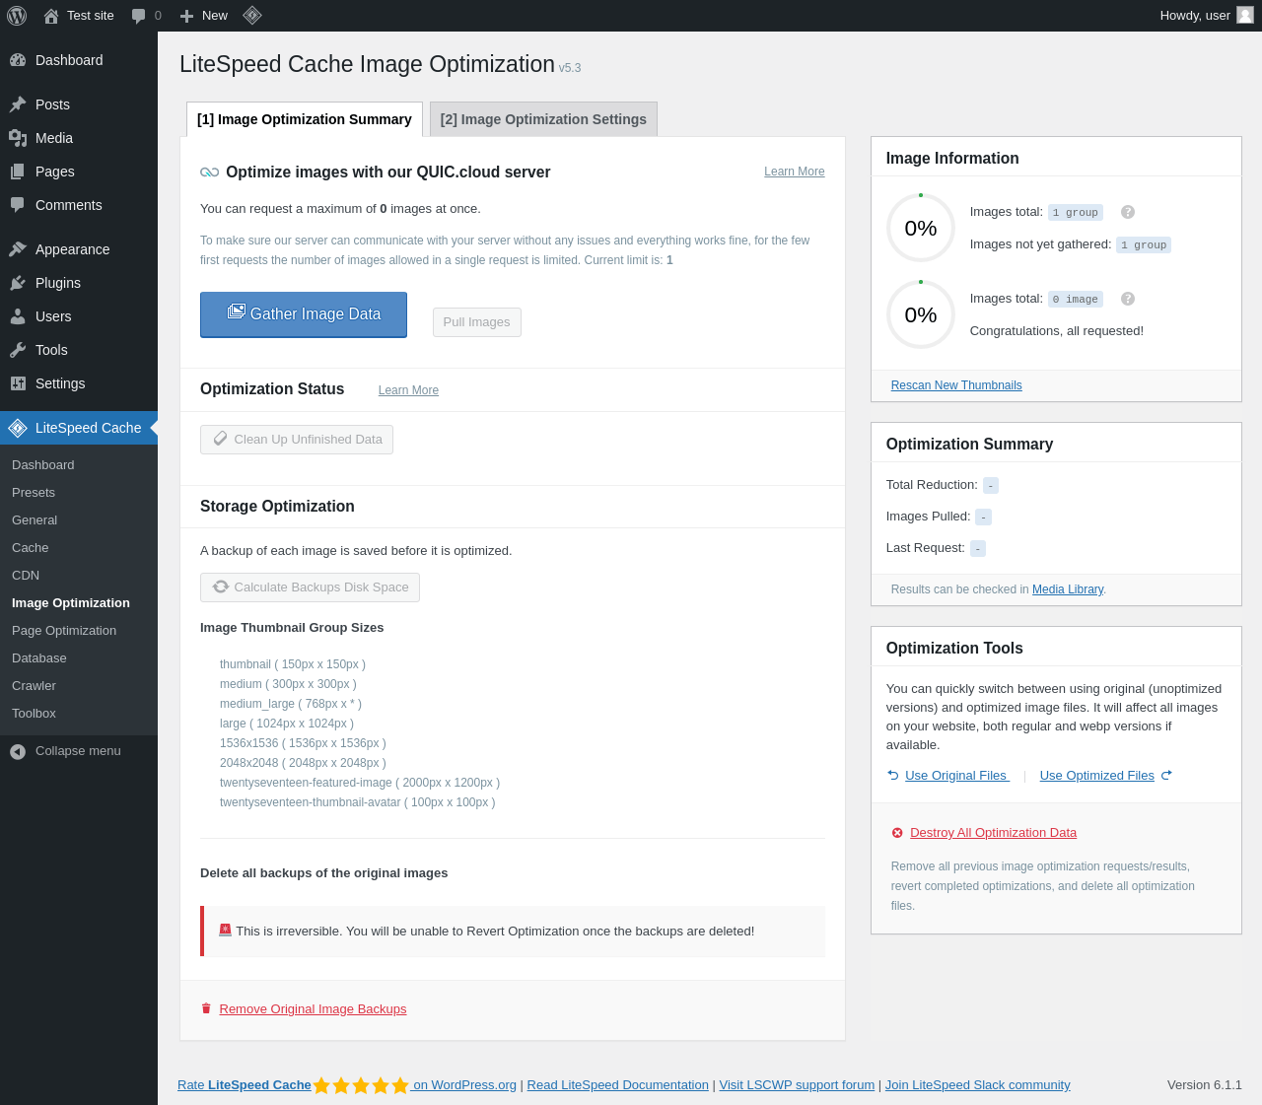Open the New content menu in admin bar

coord(203,16)
